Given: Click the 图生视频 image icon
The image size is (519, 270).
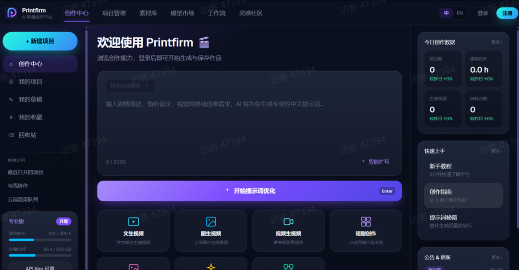Looking at the screenshot, I should 211,221.
